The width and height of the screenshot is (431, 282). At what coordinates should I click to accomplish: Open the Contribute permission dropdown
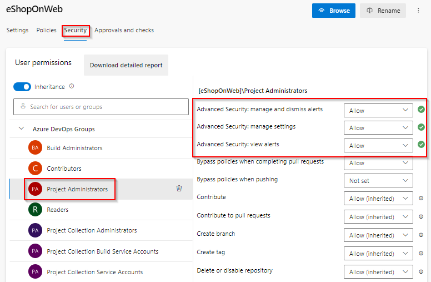tap(378, 198)
